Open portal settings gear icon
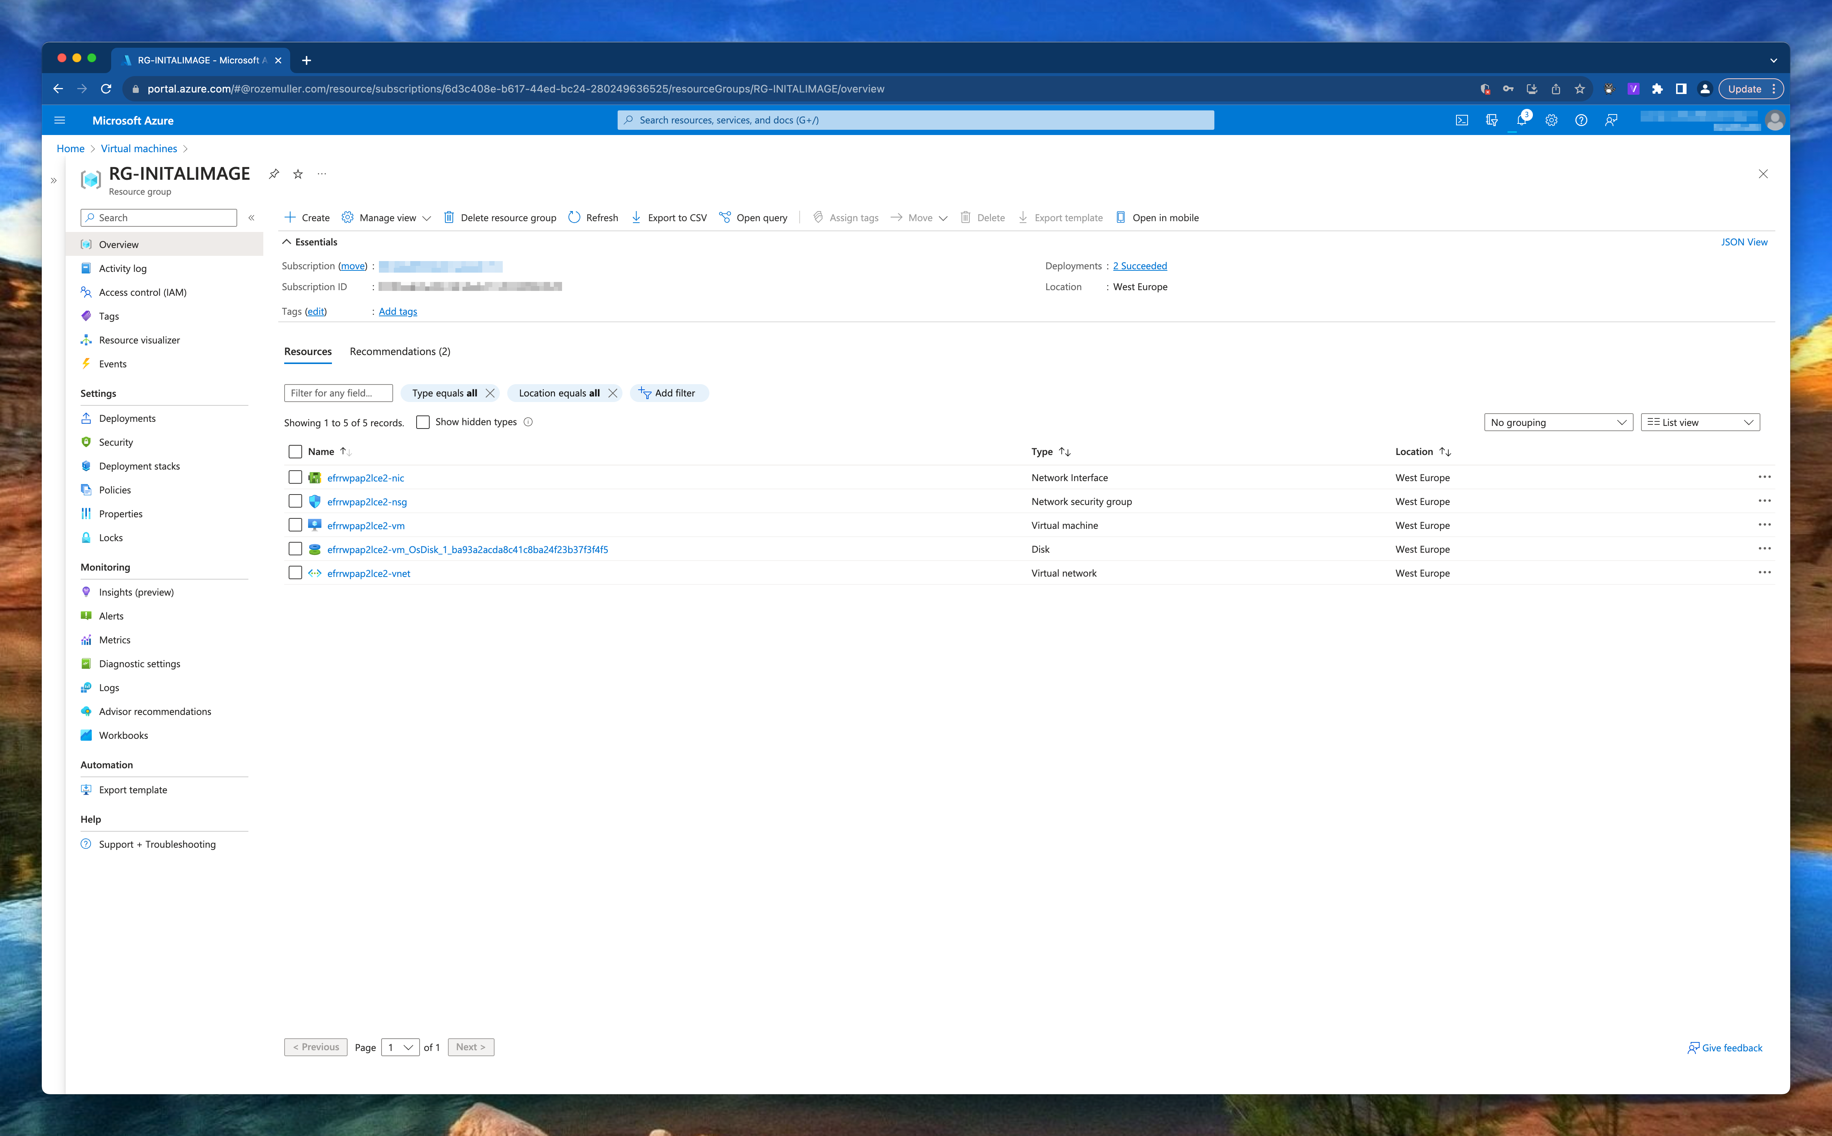This screenshot has width=1832, height=1136. coord(1551,120)
